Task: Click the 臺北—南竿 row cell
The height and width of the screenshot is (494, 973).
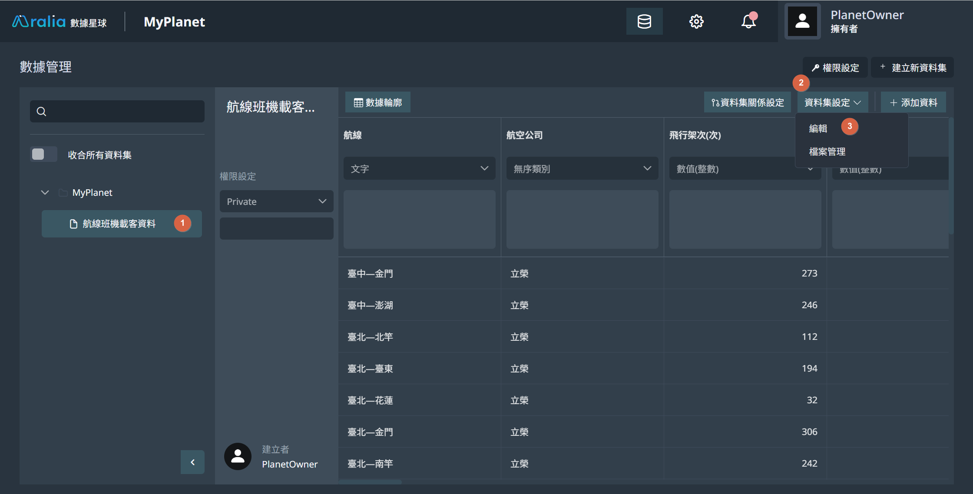Action: [420, 464]
